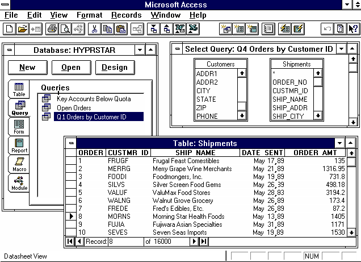Click the Open Database folder icon
This screenshot has height=262, width=361.
[23, 29]
